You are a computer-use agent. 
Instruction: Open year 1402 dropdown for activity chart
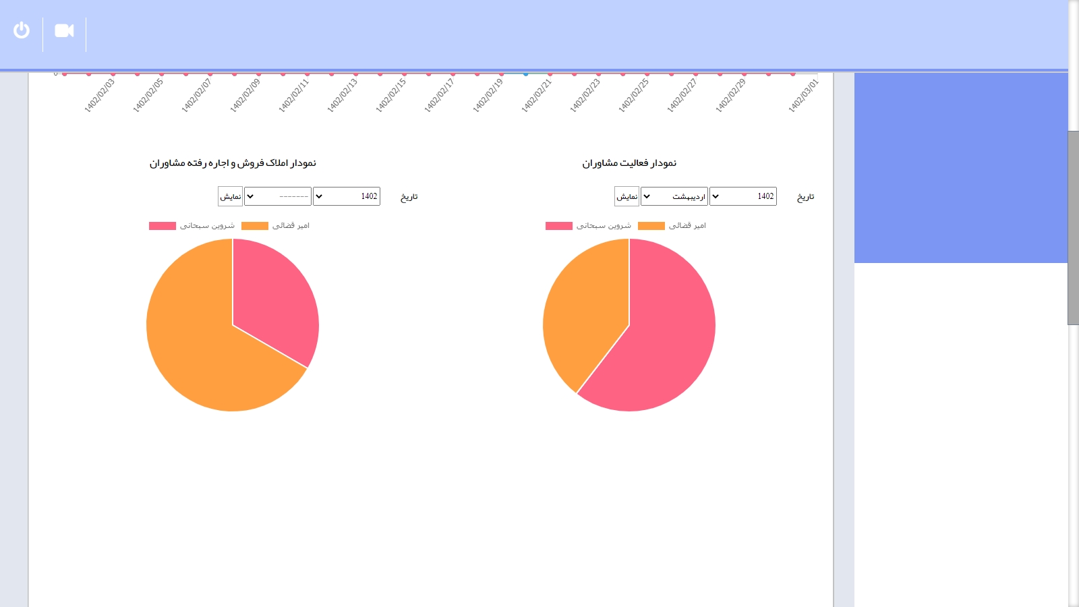[742, 196]
